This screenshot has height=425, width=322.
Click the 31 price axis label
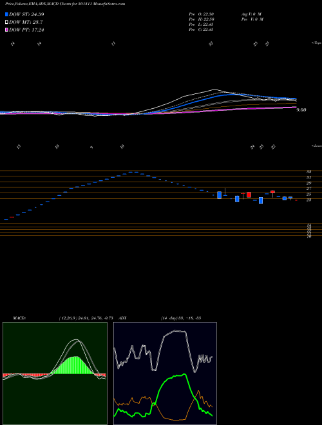(x=308, y=178)
